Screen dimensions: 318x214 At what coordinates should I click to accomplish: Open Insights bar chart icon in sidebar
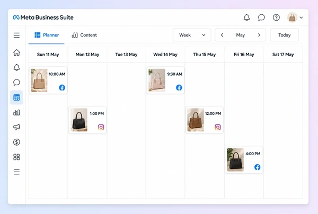16,112
